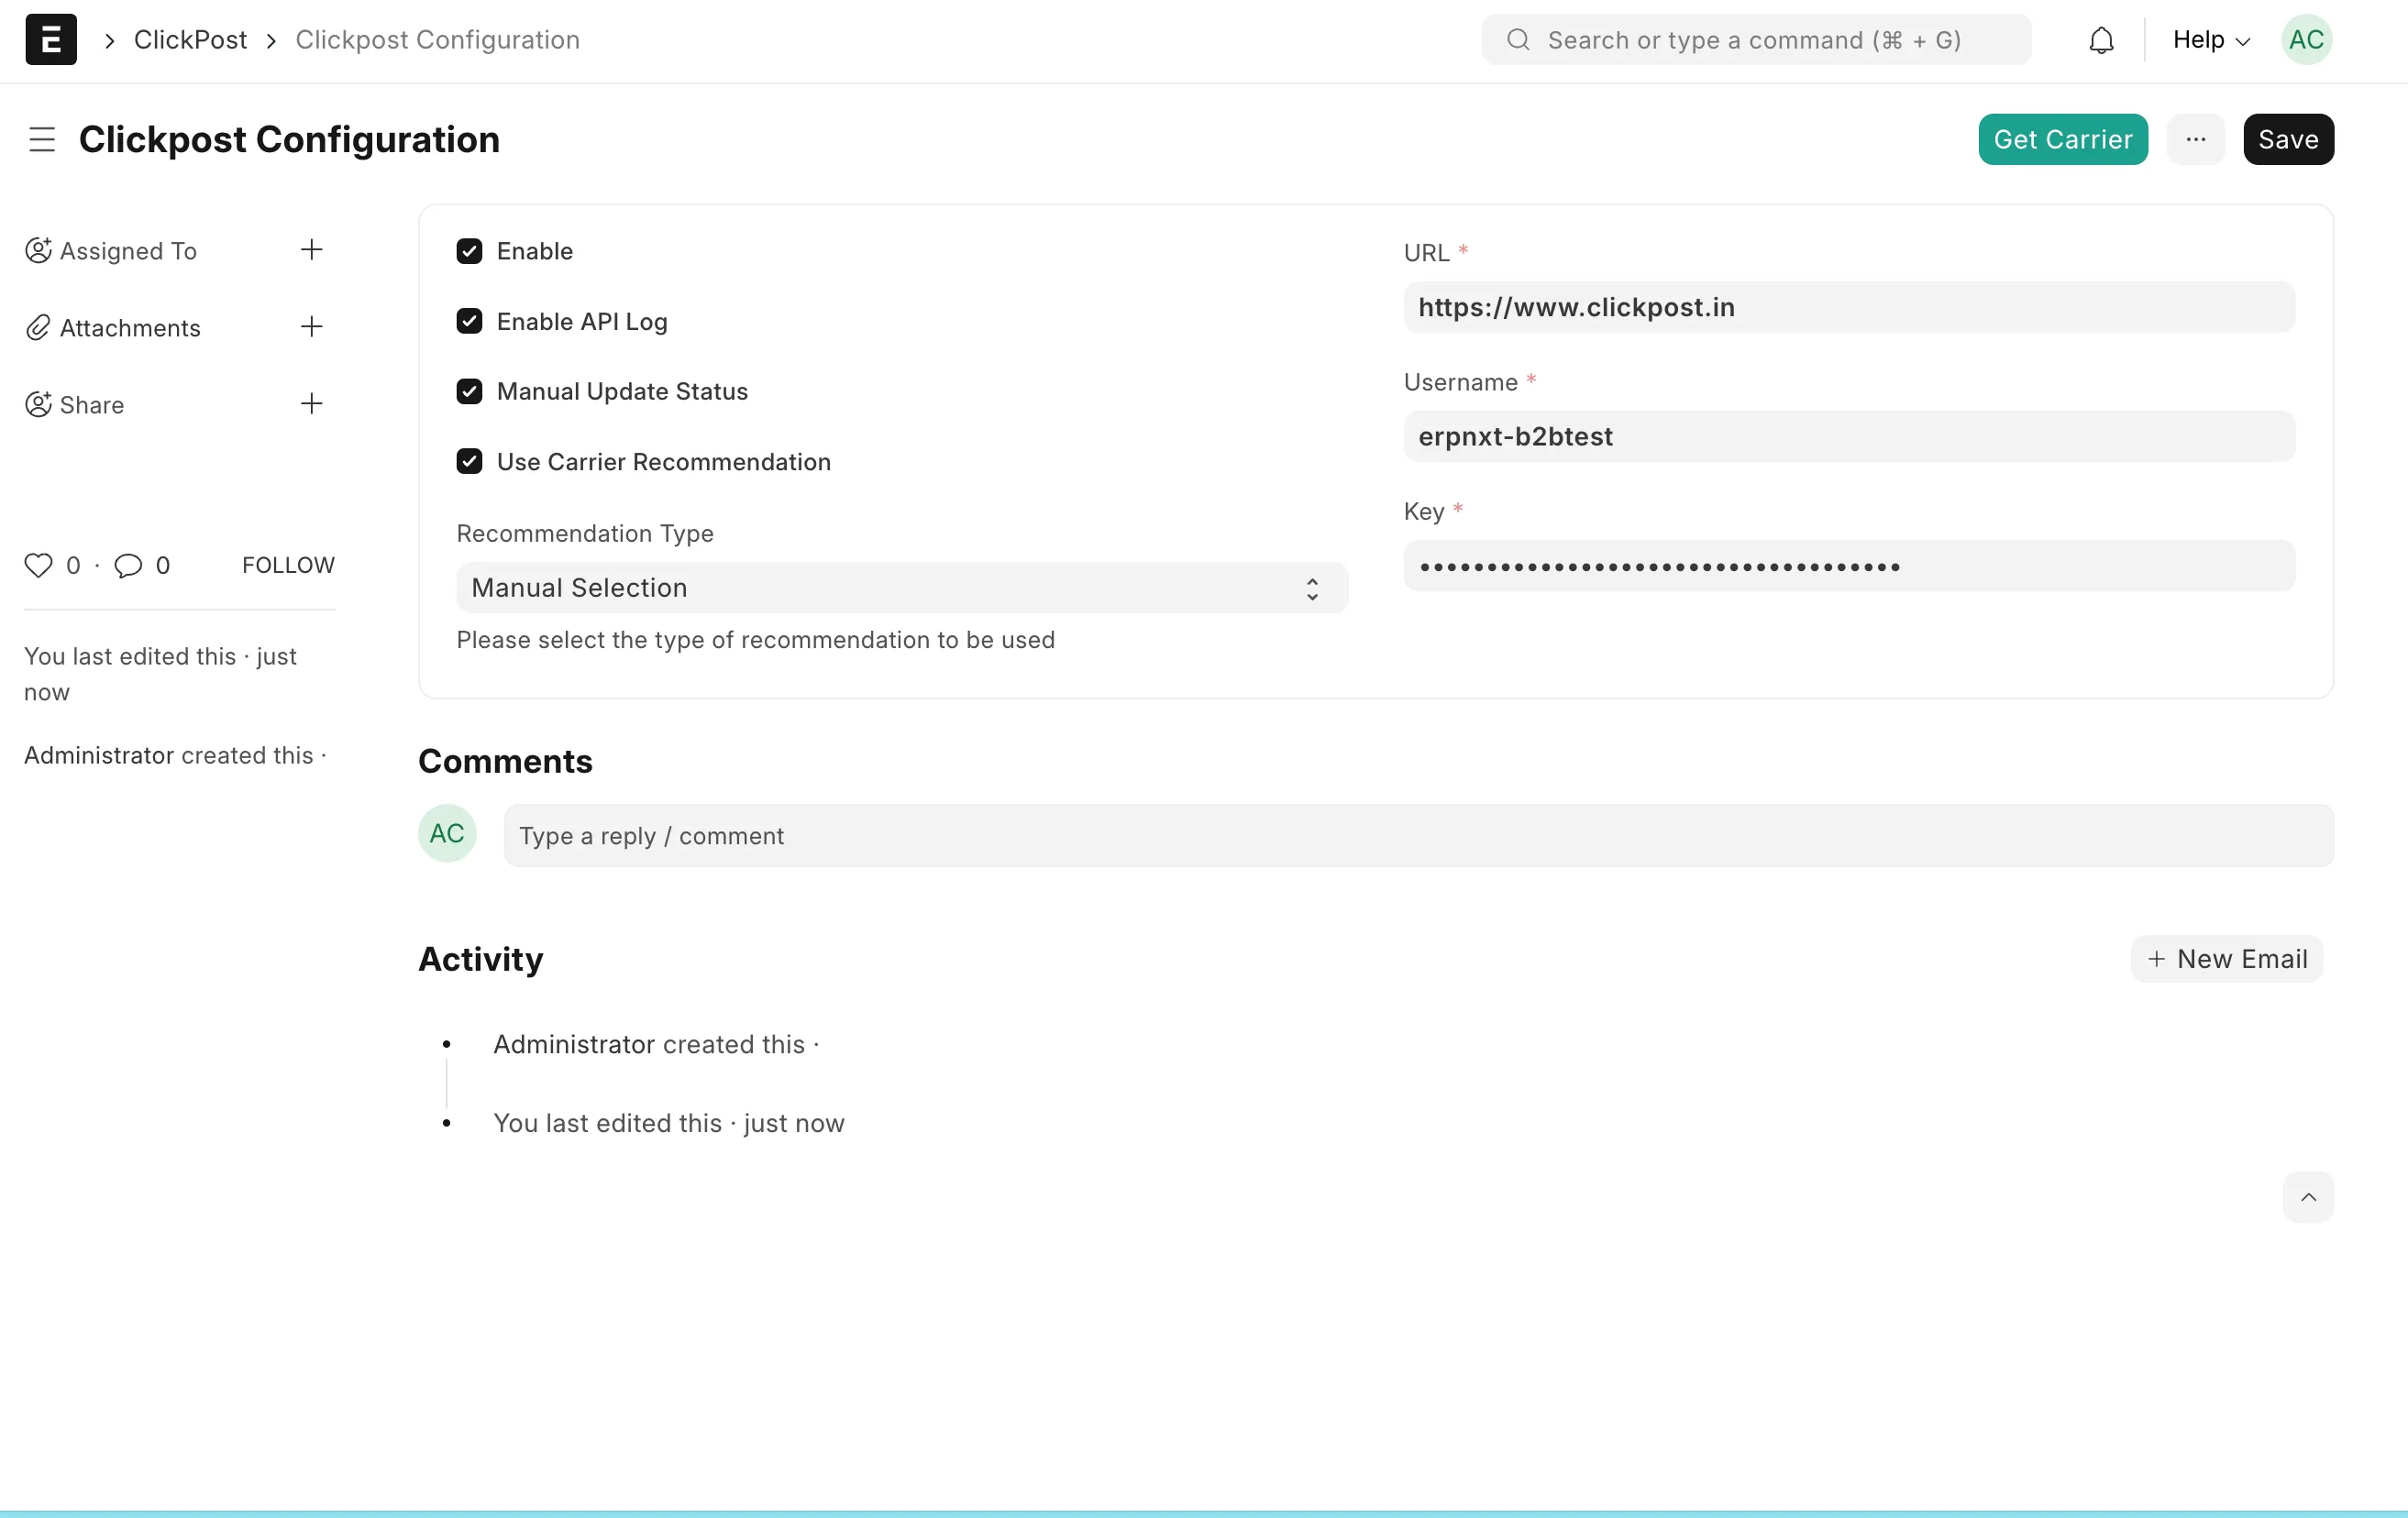Image resolution: width=2408 pixels, height=1518 pixels.
Task: Compose a New Email in Activity
Action: pyautogui.click(x=2227, y=958)
